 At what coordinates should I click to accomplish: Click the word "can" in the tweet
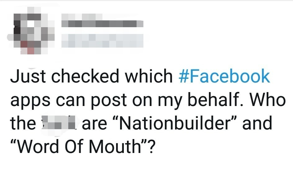tap(71, 101)
